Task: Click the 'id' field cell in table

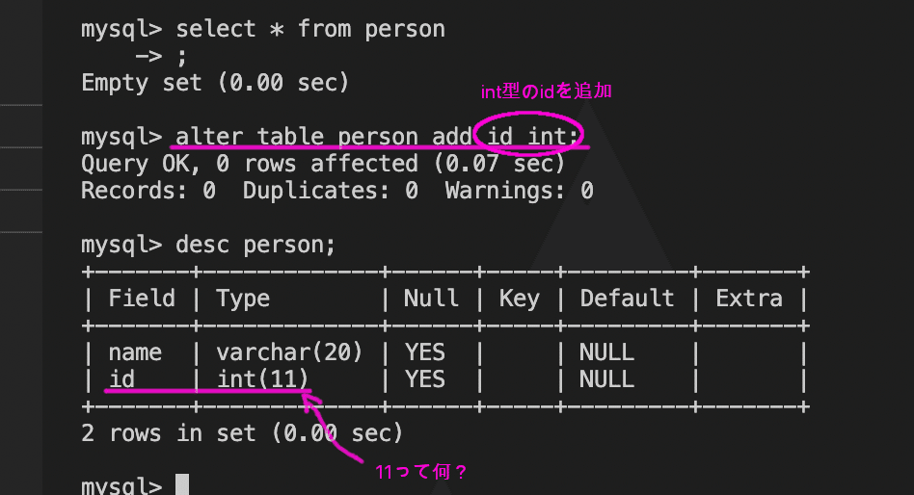Action: click(x=121, y=379)
